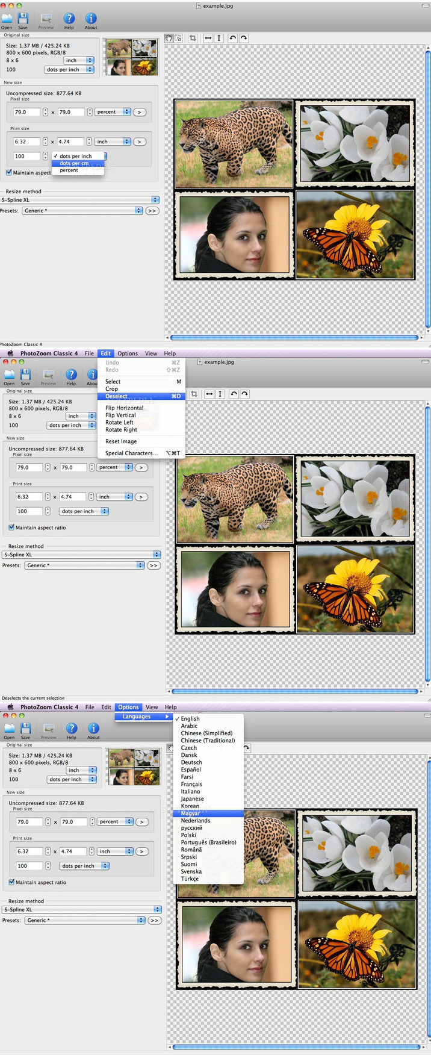This screenshot has width=431, height=1061.
Task: Click the flip vertical icon beside the open Edit menu
Action: [220, 394]
